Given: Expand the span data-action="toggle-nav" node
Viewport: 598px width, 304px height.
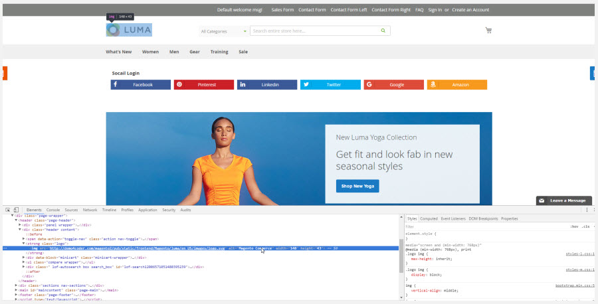Looking at the screenshot, I should click(x=24, y=239).
